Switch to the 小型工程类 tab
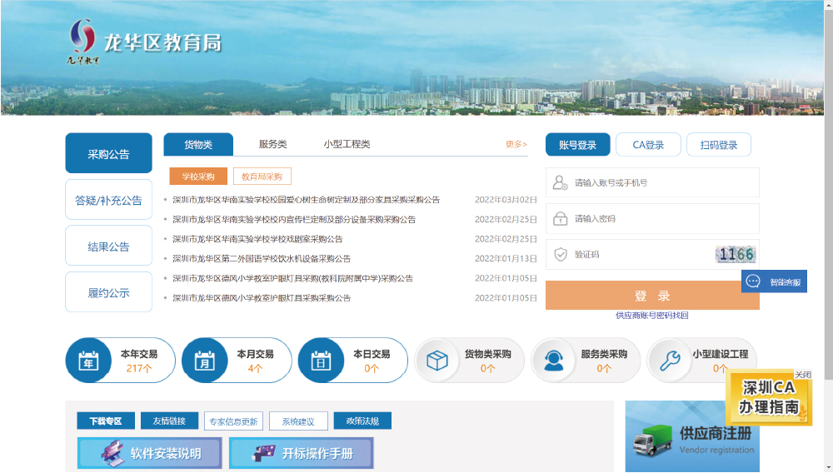 pos(347,144)
